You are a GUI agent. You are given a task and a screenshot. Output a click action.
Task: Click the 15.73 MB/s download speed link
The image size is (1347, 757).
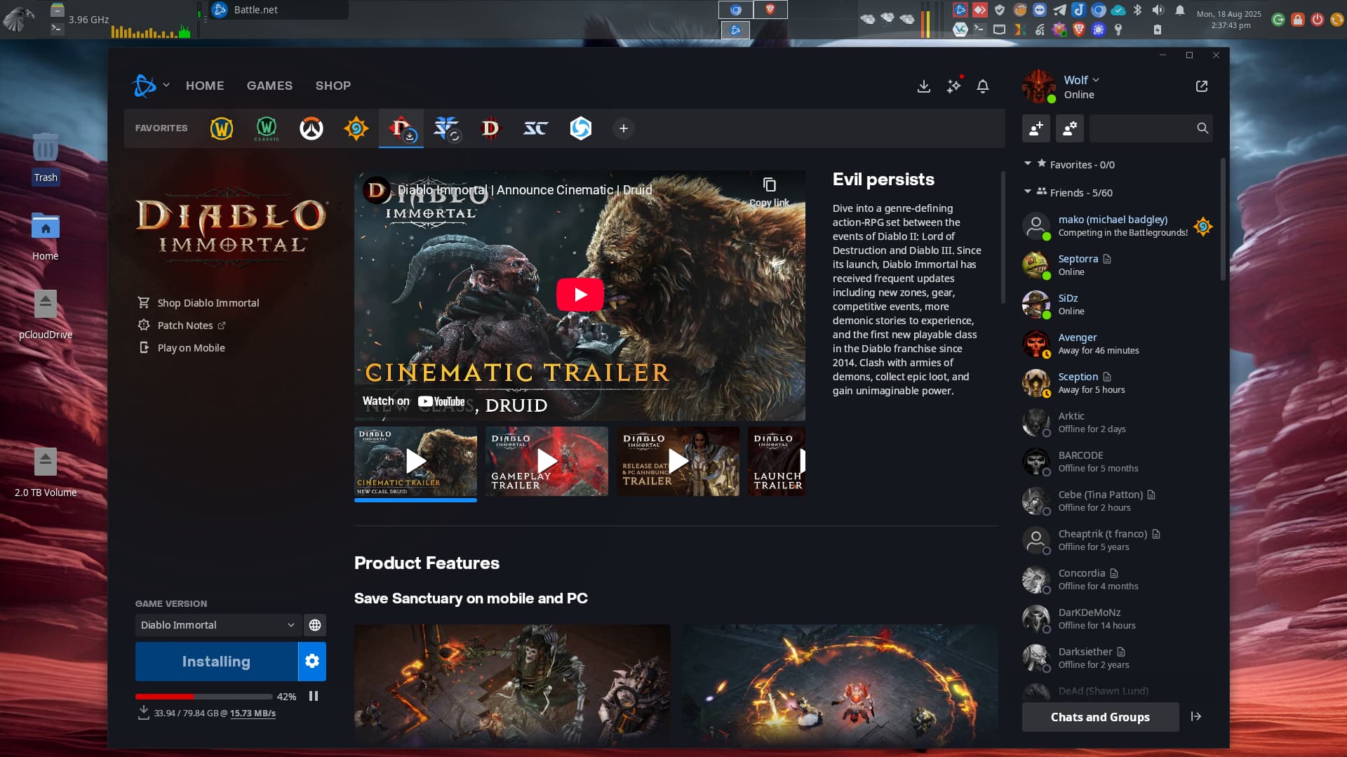tap(253, 714)
